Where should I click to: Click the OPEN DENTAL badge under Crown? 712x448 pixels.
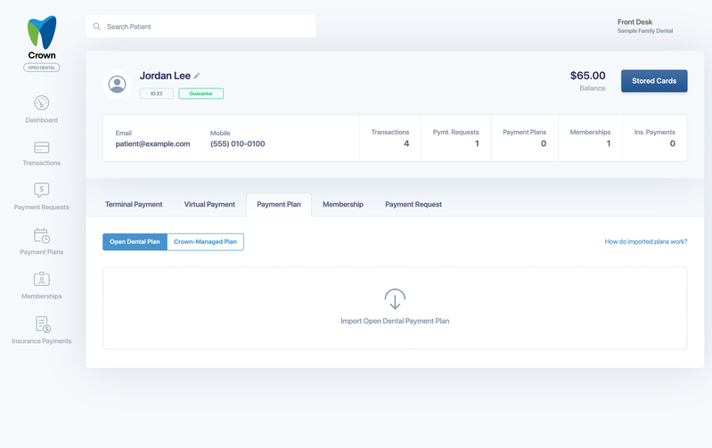(x=41, y=68)
